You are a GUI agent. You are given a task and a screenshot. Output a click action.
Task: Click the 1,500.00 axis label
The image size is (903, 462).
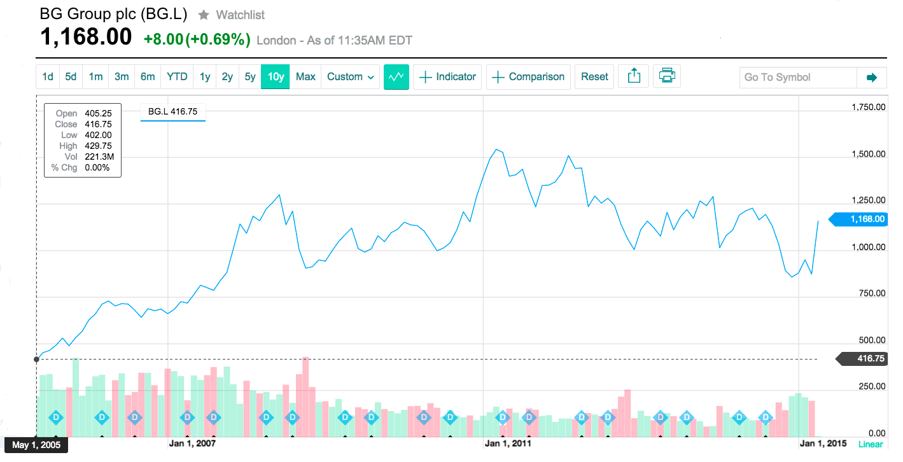tap(869, 154)
